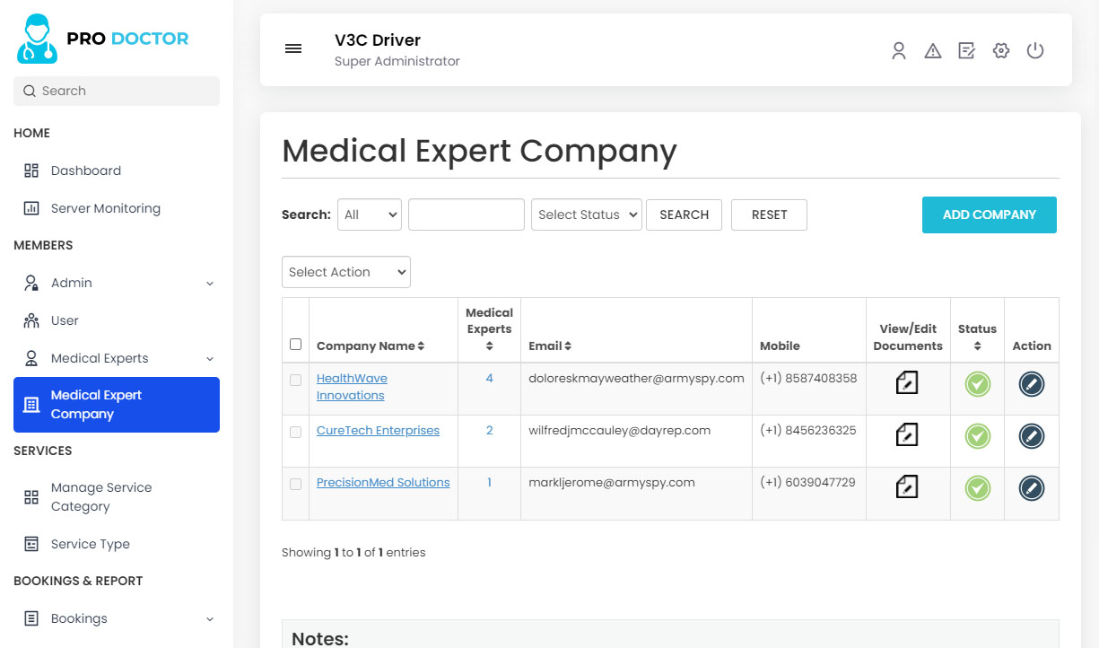Image resolution: width=1099 pixels, height=648 pixels.
Task: Open the Dashboard sidebar icon
Action: 32,170
